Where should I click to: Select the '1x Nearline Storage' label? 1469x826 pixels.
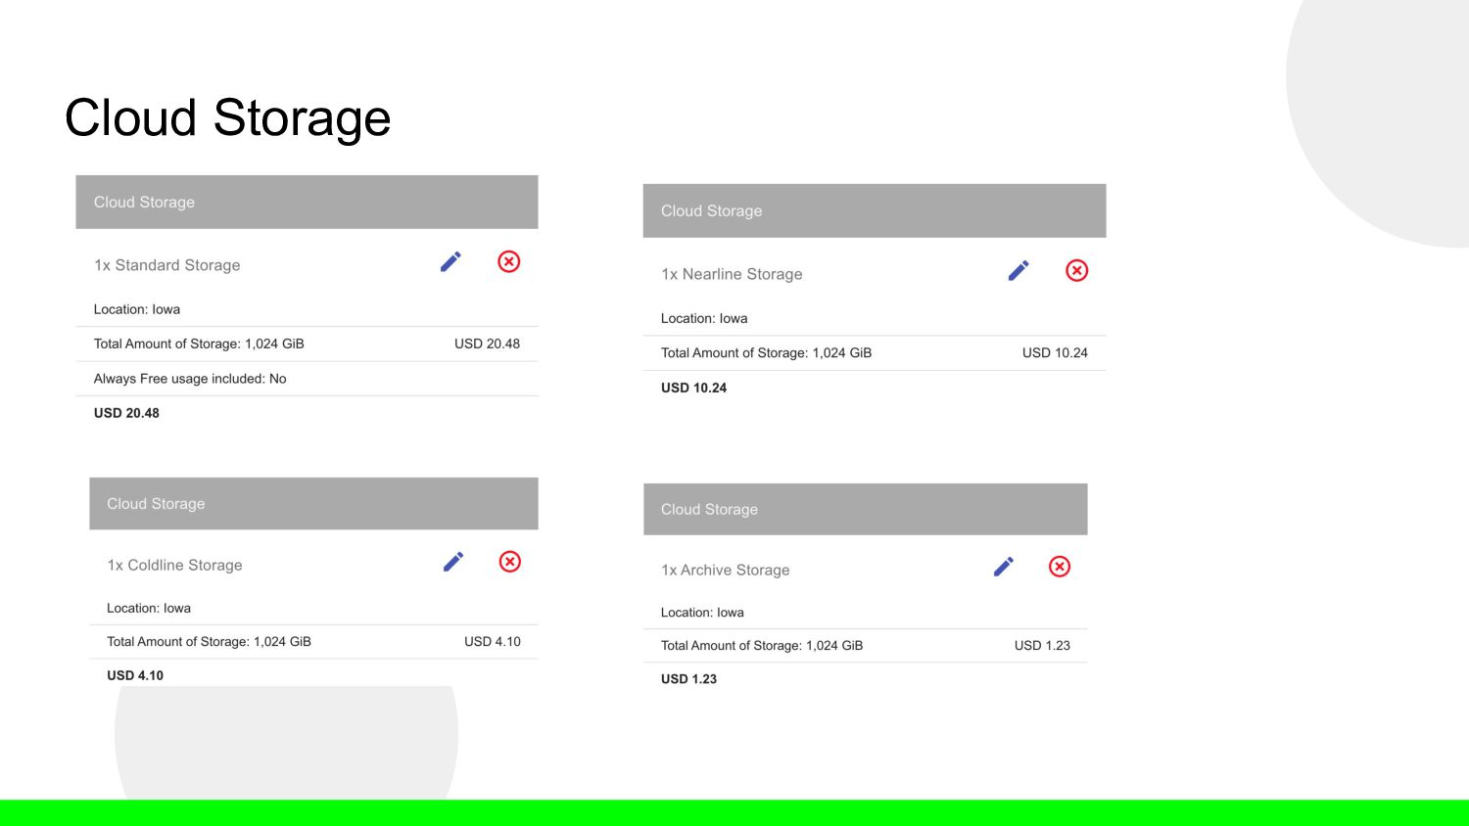point(732,274)
